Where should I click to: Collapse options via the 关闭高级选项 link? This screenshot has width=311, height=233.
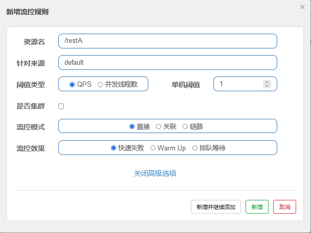pyautogui.click(x=155, y=173)
